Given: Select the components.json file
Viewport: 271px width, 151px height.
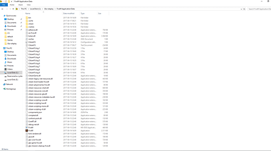Looking at the screenshot, I should (35, 112).
